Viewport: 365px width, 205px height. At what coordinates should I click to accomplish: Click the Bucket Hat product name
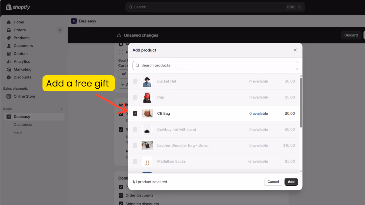tap(167, 81)
